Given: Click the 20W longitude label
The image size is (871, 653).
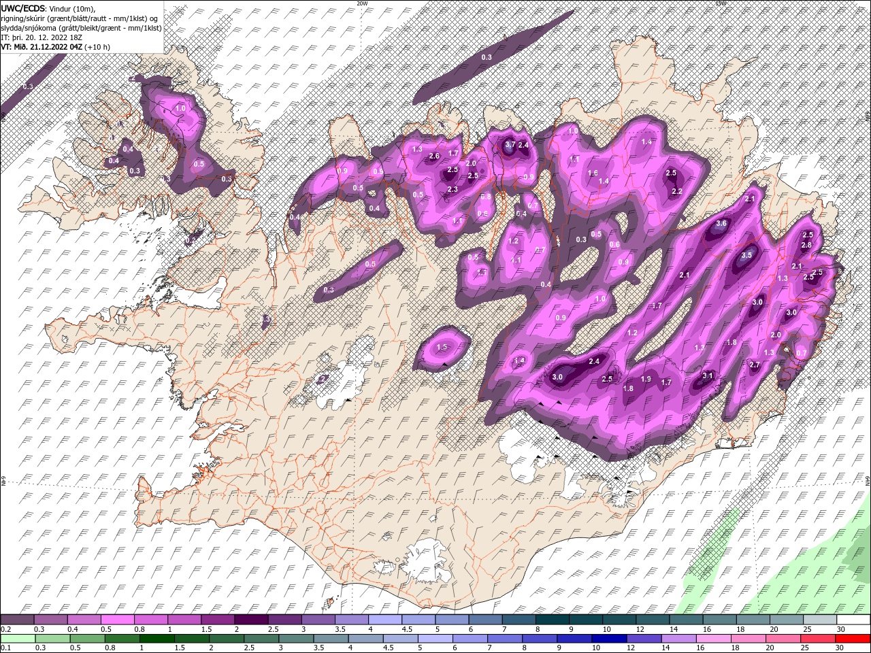Looking at the screenshot, I should pos(362,3).
